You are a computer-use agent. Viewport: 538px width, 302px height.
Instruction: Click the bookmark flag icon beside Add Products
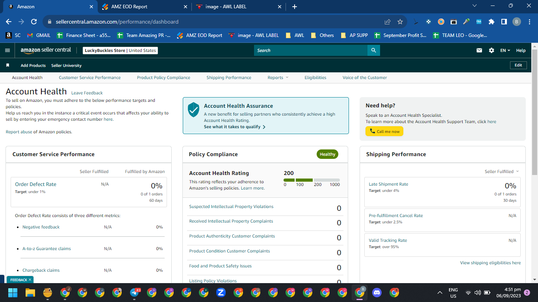[x=7, y=65]
